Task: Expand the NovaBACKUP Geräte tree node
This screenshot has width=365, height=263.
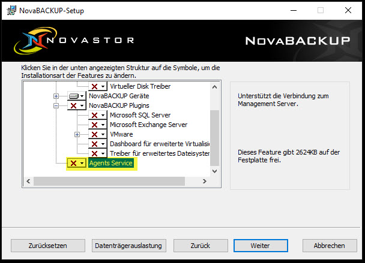Action: pos(56,96)
